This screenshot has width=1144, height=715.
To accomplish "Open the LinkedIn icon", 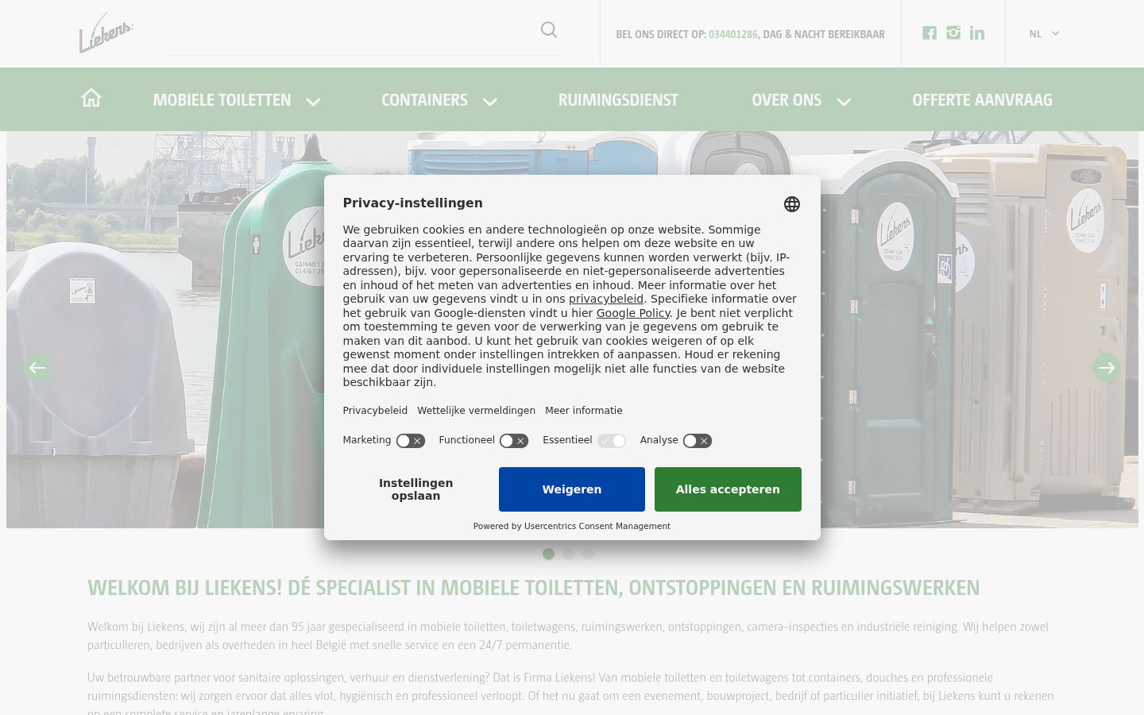I will [977, 33].
